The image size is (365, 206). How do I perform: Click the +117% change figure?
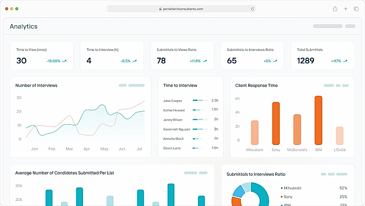(x=336, y=61)
